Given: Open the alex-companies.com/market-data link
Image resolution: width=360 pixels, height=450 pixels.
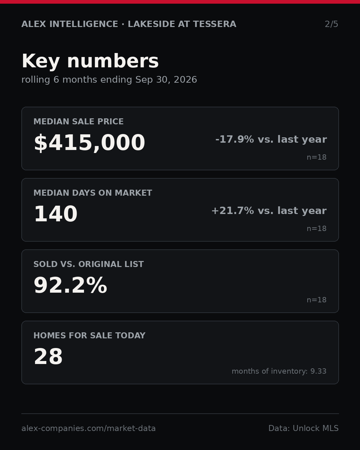Looking at the screenshot, I should pos(89,429).
